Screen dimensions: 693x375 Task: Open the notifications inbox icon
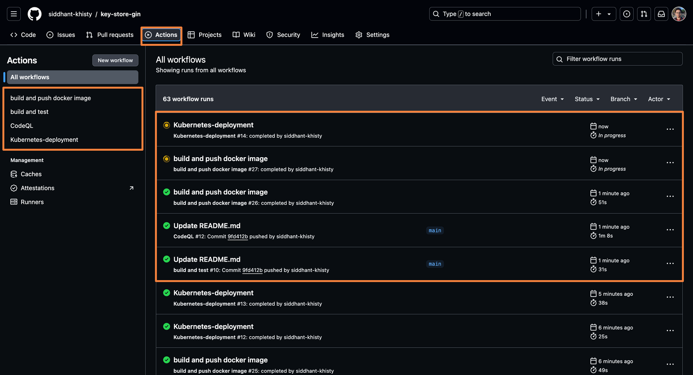coord(661,14)
